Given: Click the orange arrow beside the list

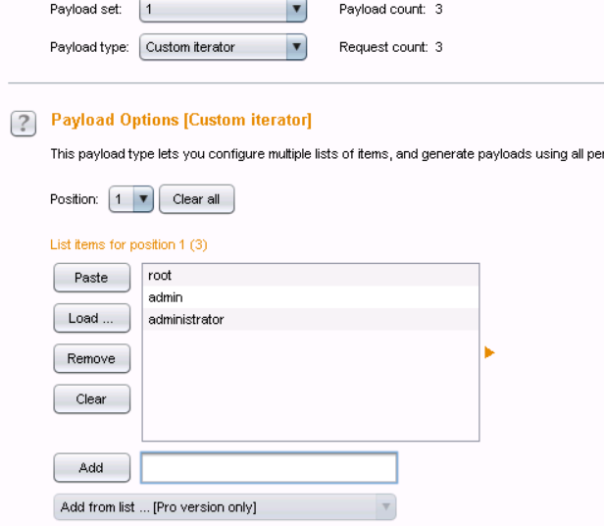Looking at the screenshot, I should (x=489, y=352).
